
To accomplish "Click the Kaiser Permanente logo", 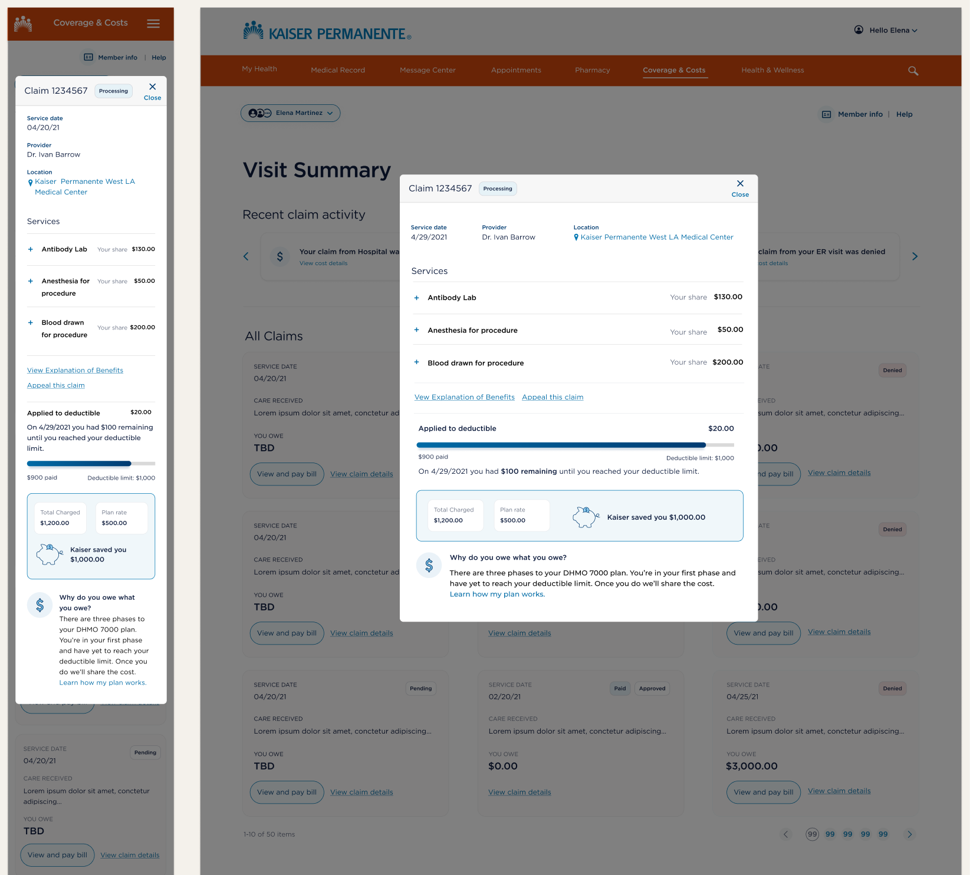I will point(325,32).
